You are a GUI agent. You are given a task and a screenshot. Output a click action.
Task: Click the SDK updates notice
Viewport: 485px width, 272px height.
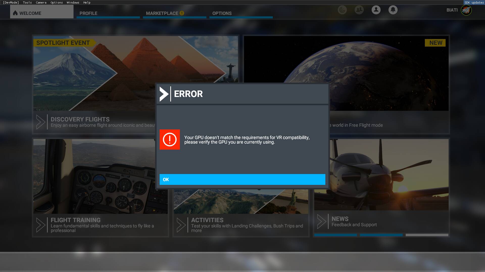[x=474, y=3]
